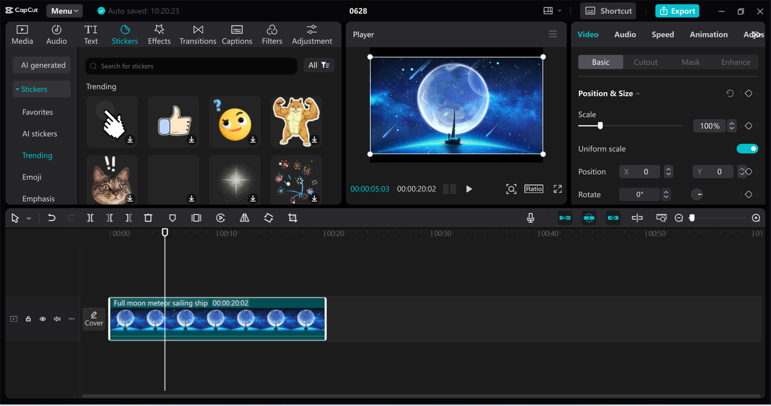
Task: Open the Text tools tab
Action: [91, 35]
